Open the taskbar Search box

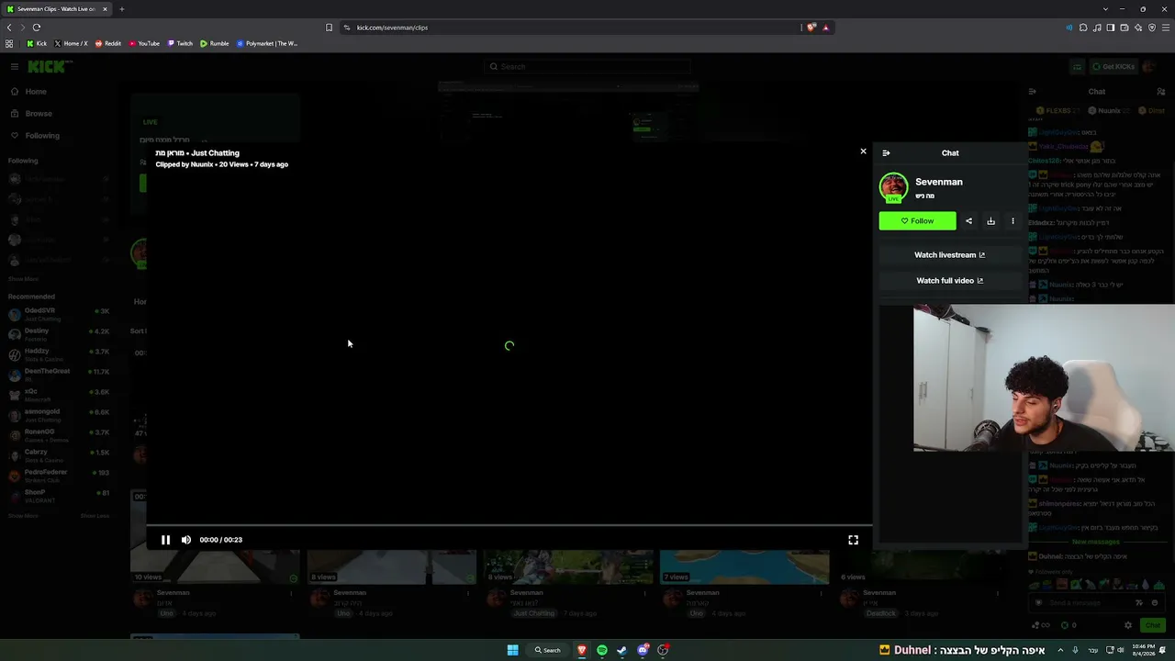coord(548,650)
